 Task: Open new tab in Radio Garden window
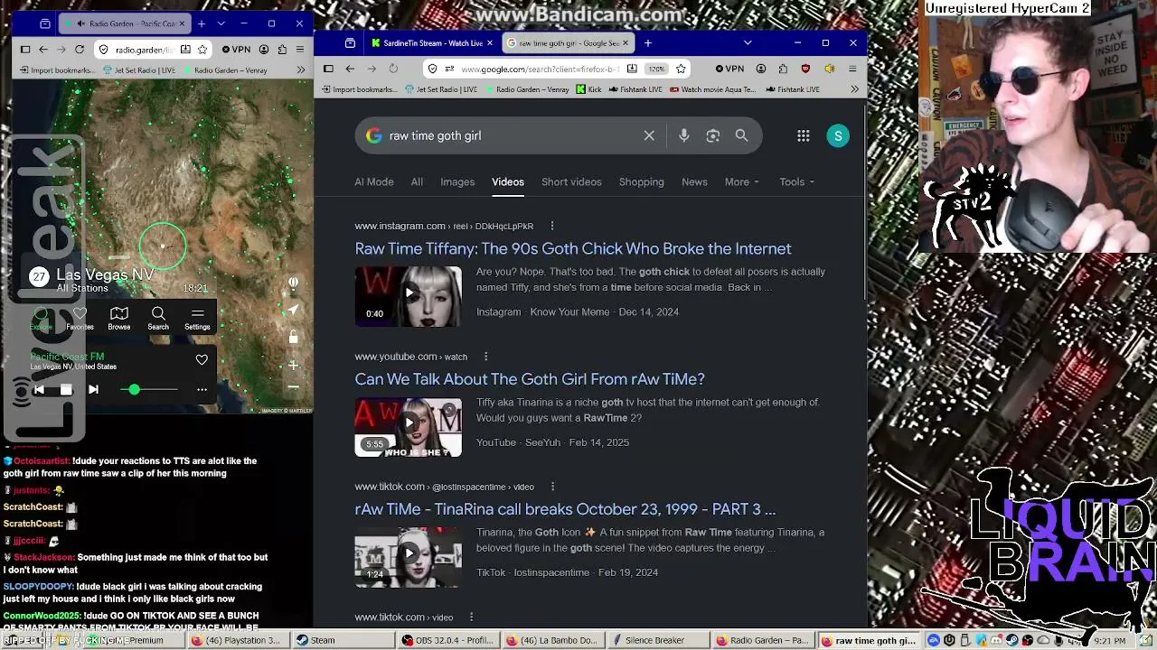point(201,23)
